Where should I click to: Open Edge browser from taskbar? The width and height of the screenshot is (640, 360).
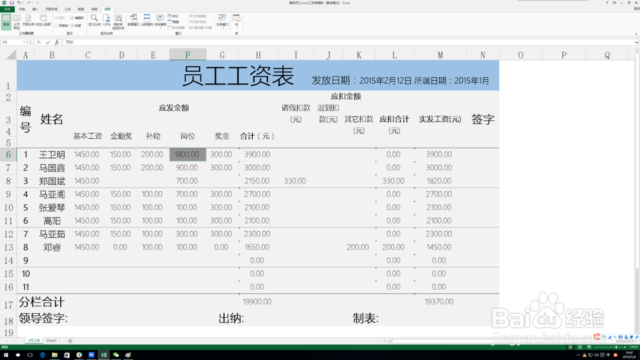click(x=42, y=355)
